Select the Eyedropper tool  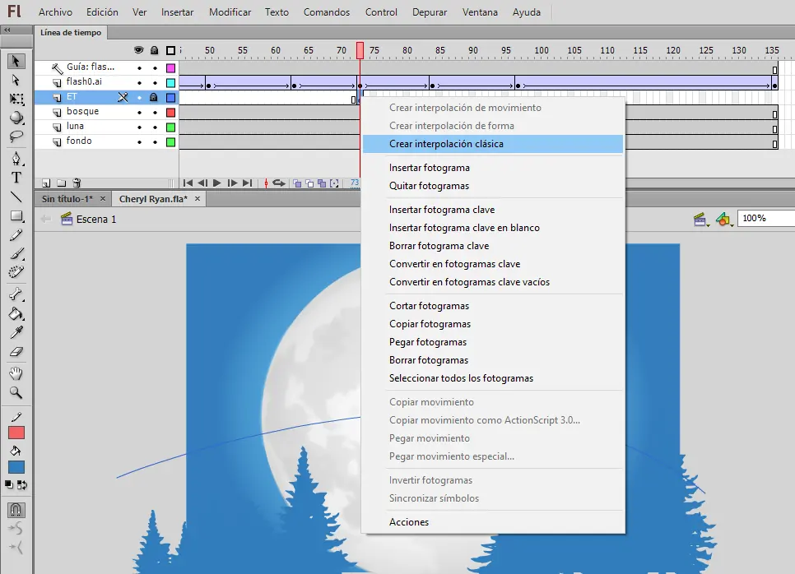point(16,332)
